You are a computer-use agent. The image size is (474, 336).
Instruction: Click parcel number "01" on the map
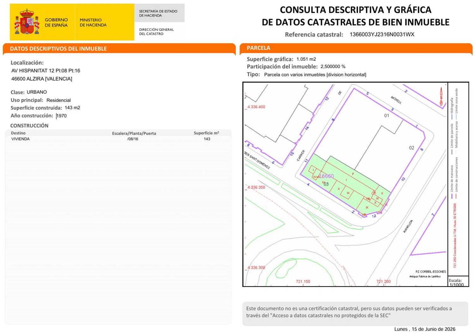click(x=387, y=115)
